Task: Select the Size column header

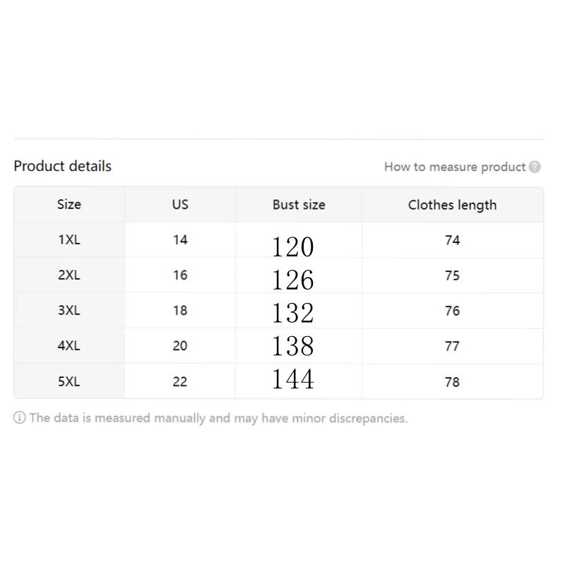Action: pyautogui.click(x=69, y=204)
